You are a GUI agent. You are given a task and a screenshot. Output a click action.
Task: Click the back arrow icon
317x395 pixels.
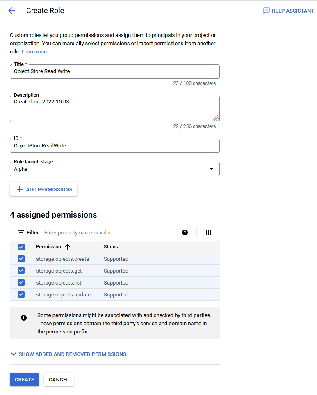(x=11, y=11)
